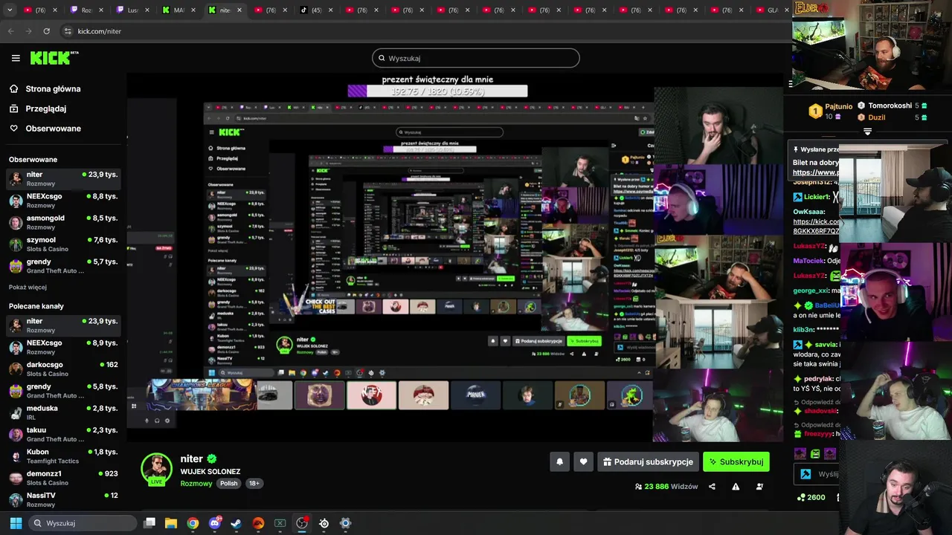Open NassiTV channel in sidebar
Viewport: 952px width, 535px height.
coord(62,499)
